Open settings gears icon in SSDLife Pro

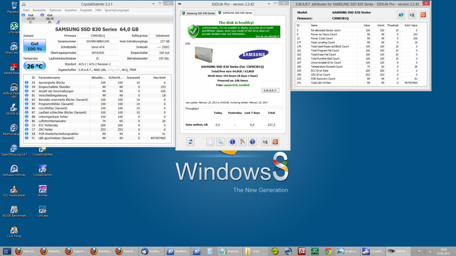(220, 142)
